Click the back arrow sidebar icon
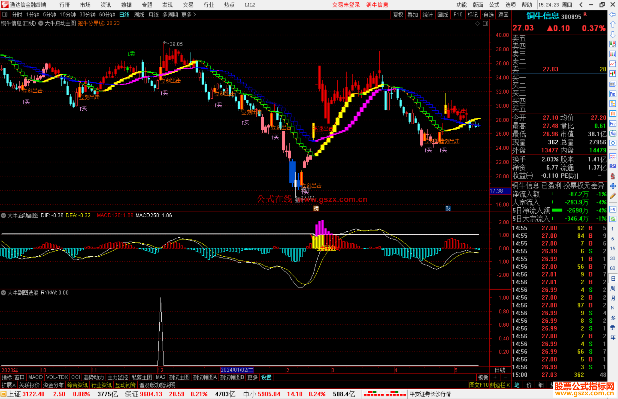Screen dimensions: 618x399 click(x=613, y=15)
